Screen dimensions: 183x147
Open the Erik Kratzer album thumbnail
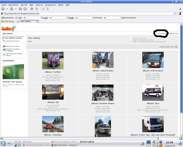pyautogui.click(x=153, y=60)
